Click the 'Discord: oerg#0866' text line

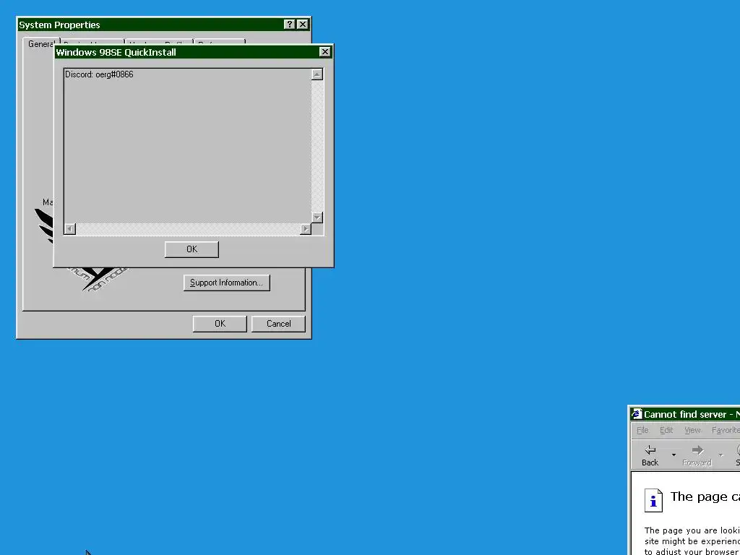(99, 74)
